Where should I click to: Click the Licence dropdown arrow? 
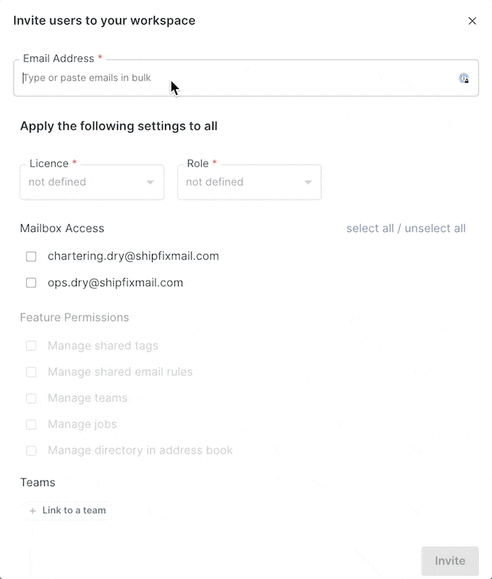[x=150, y=182]
